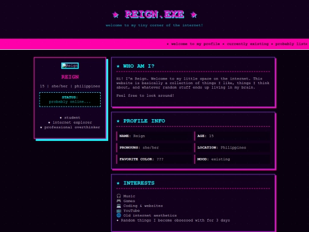Click the broken Reign avatar image
Viewport: 309px width, 232px height.
(70, 66)
